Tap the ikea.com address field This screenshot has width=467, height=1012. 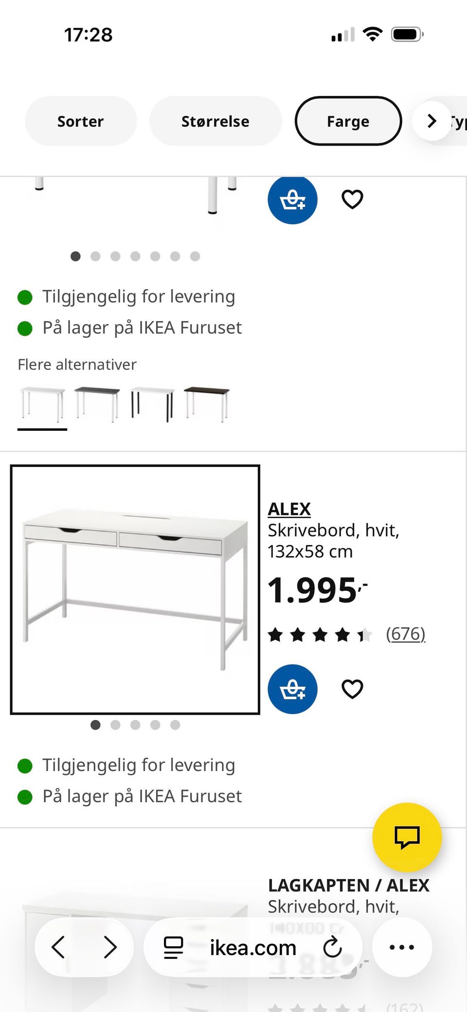[x=253, y=947]
